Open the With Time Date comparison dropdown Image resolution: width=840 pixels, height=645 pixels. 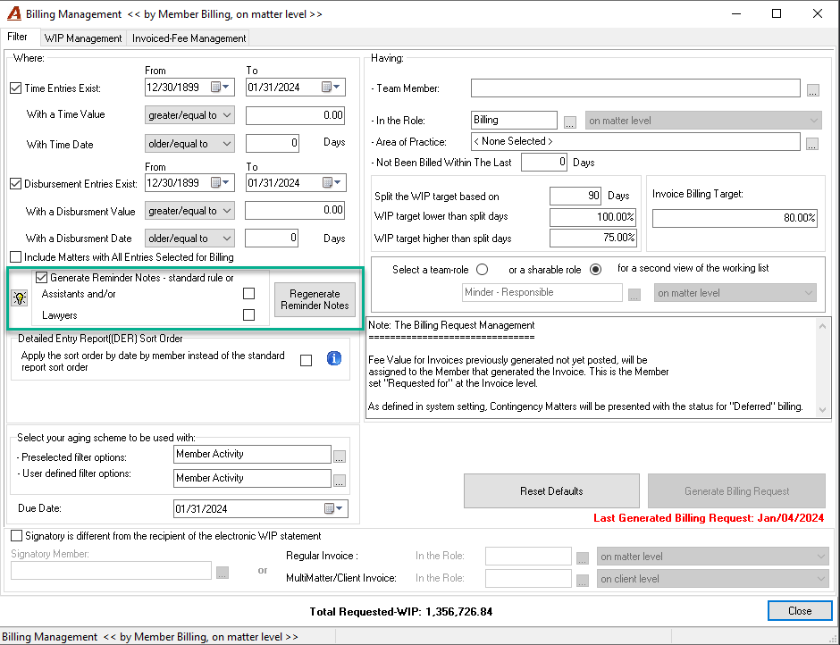pos(189,144)
